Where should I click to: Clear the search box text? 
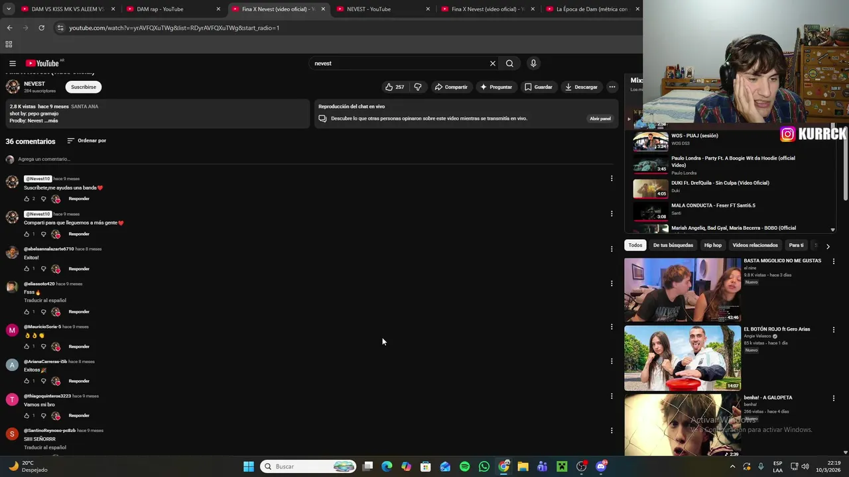tap(492, 64)
